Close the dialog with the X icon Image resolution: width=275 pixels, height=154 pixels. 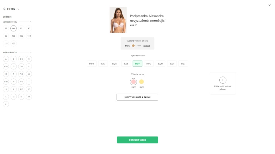tap(269, 5)
